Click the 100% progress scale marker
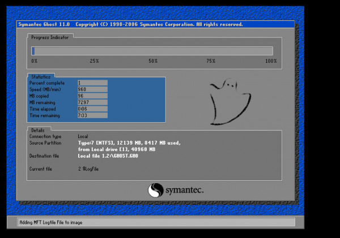This screenshot has width=340, height=238. pyautogui.click(x=271, y=61)
